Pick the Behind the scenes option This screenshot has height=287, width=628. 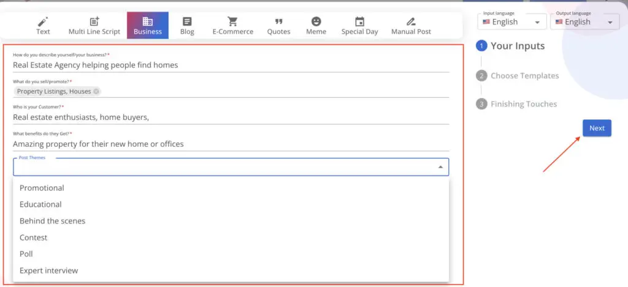pos(231,221)
